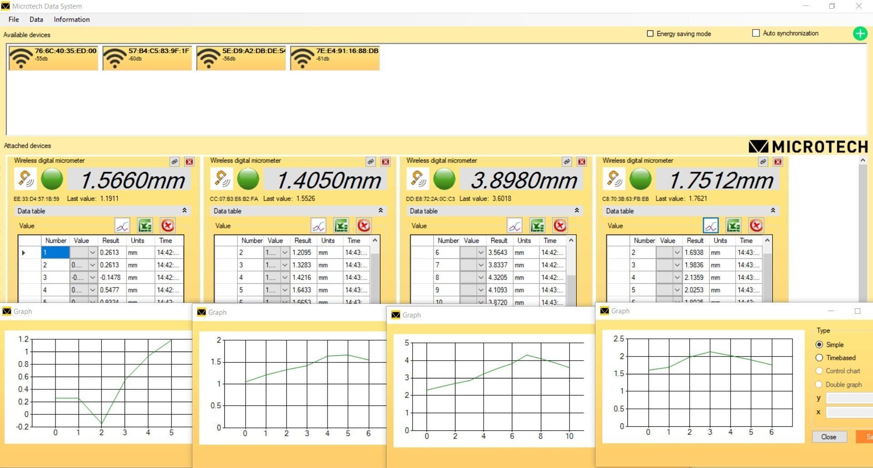Export 1.4050mm micrometer data to Excel
The height and width of the screenshot is (468, 873).
coord(341,226)
